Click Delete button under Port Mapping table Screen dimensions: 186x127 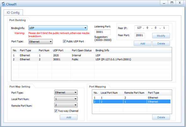pyautogui.click(x=161, y=117)
